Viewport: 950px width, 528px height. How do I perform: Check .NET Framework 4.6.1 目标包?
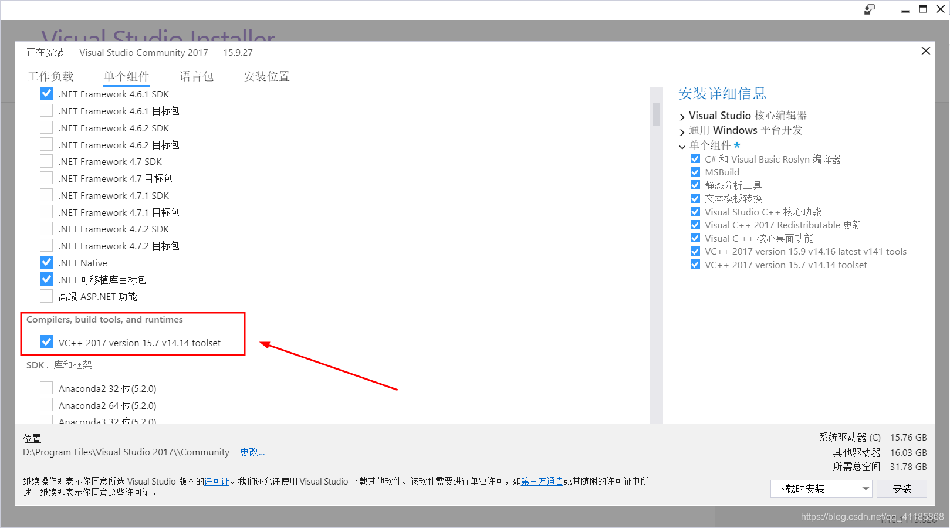click(46, 111)
